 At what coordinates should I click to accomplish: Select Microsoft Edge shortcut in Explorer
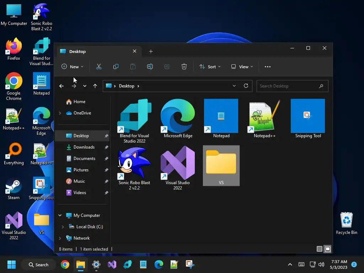(178, 119)
